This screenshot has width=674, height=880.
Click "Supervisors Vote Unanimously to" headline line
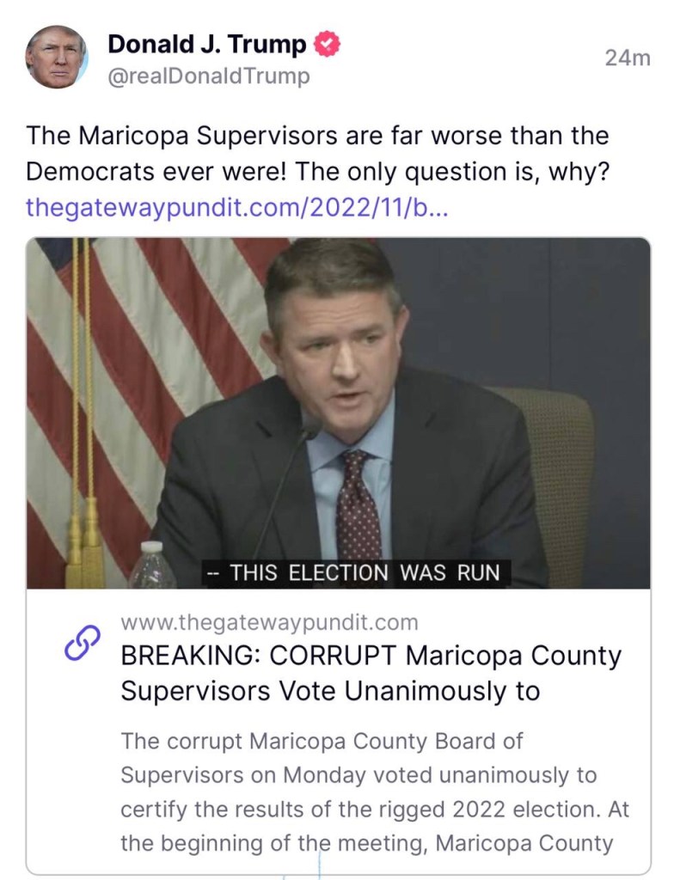click(x=330, y=691)
